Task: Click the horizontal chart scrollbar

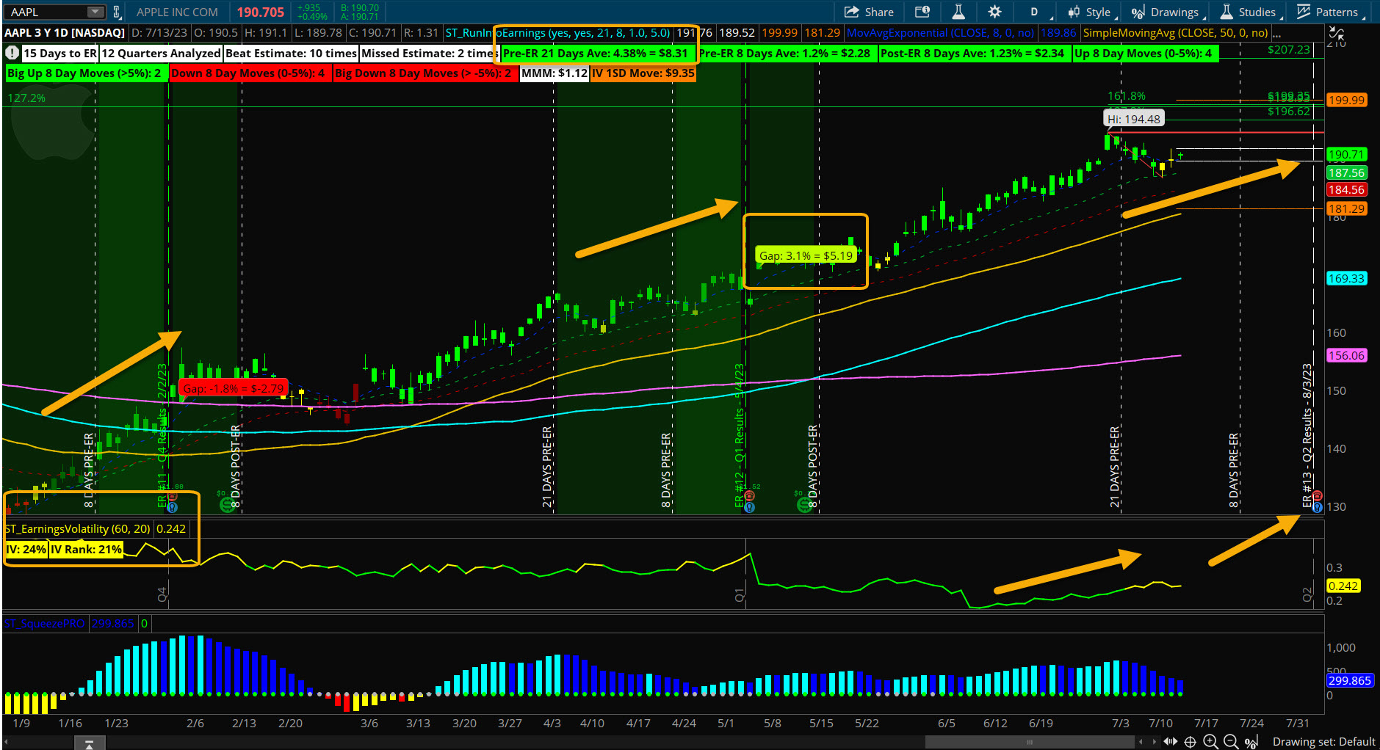Action: (1028, 742)
